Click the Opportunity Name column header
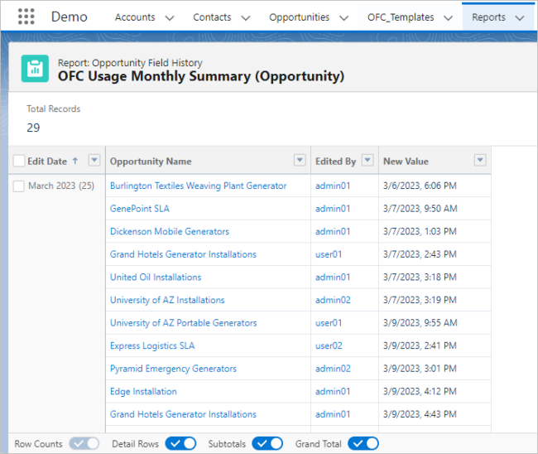The image size is (538, 454). [151, 161]
